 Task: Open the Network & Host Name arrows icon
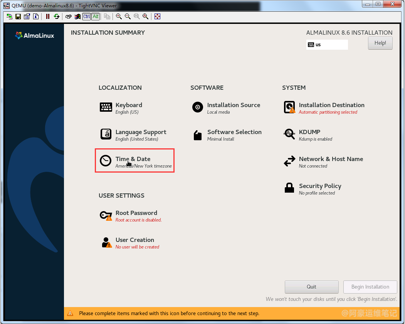coord(289,161)
